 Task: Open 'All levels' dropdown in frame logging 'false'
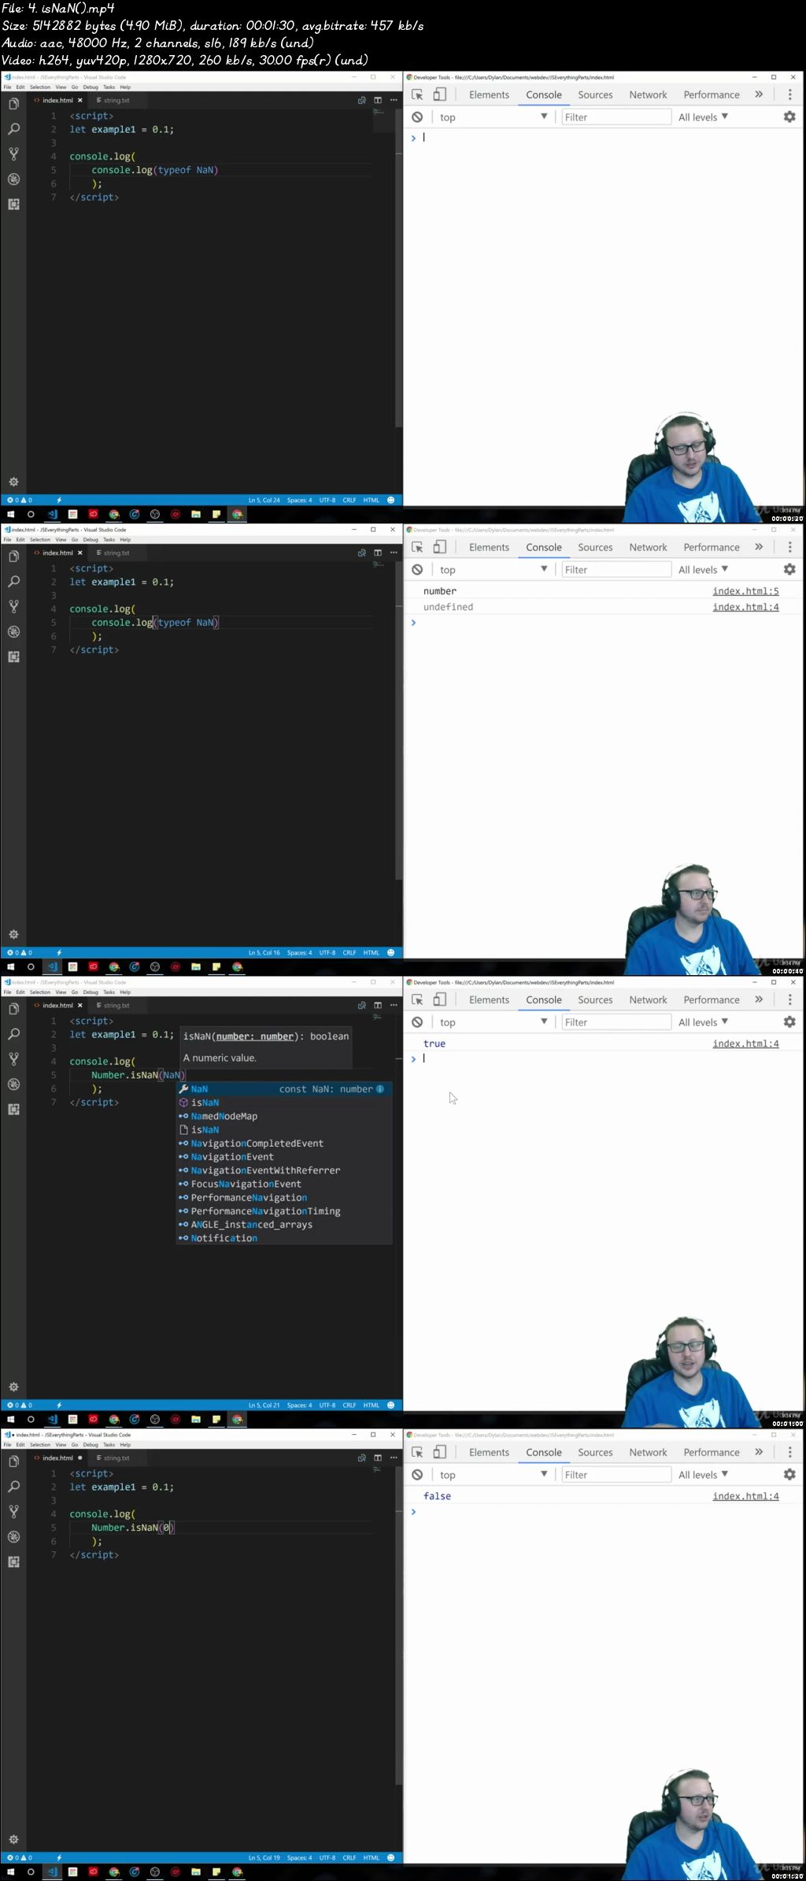pyautogui.click(x=703, y=1475)
